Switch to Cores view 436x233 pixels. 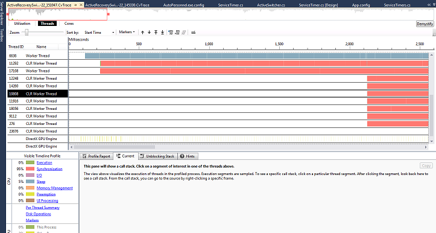point(69,24)
